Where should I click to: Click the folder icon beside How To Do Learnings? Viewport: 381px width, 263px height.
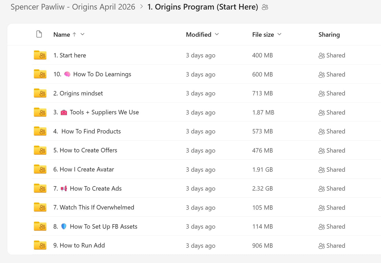tap(40, 74)
